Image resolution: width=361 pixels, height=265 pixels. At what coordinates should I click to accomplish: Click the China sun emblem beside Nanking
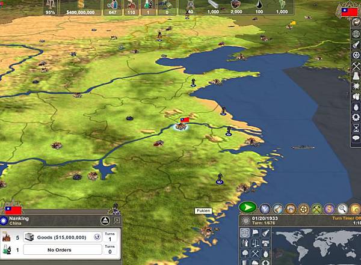click(4, 221)
